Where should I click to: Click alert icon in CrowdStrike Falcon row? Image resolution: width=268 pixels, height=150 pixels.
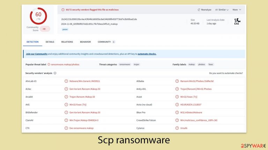coord(177,120)
